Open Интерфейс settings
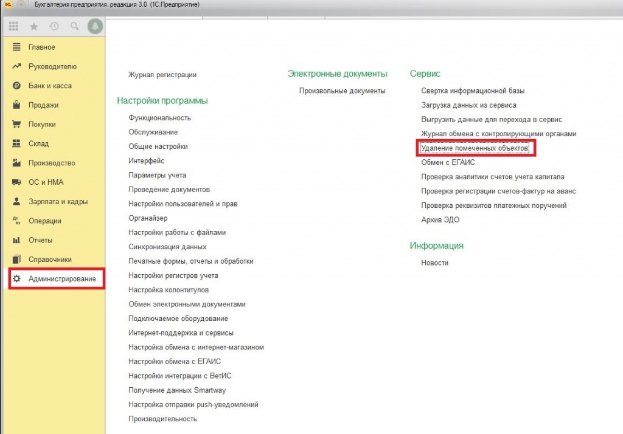 tap(146, 161)
